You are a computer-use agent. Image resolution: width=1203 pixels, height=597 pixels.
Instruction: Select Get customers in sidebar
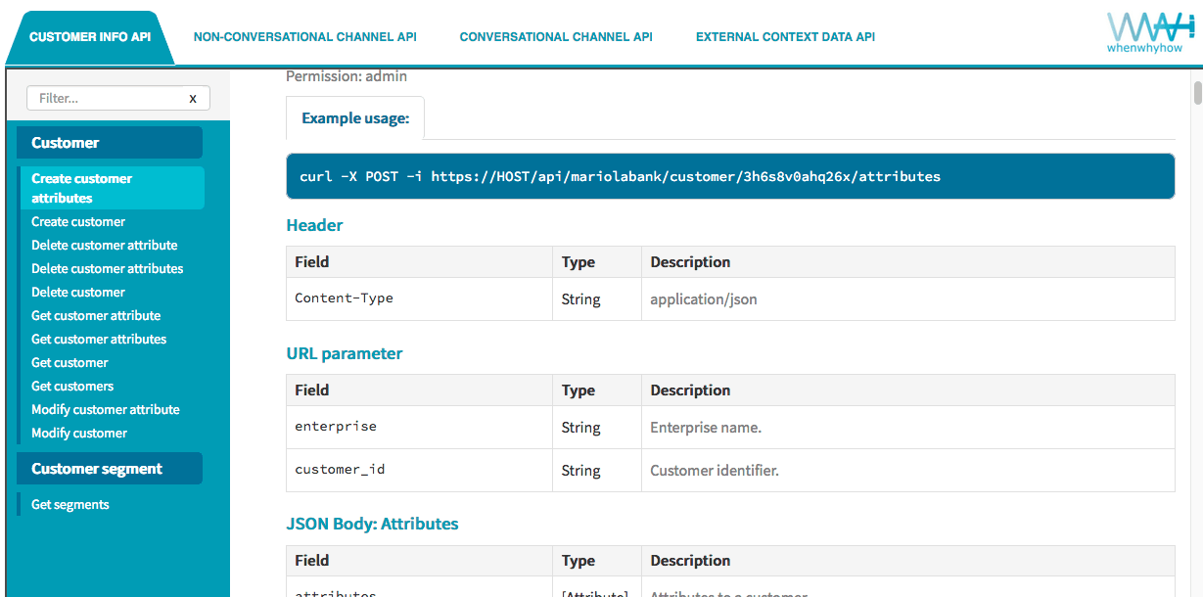(x=72, y=387)
